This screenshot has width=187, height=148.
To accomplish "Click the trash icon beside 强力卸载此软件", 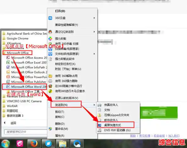I will click(x=50, y=59).
